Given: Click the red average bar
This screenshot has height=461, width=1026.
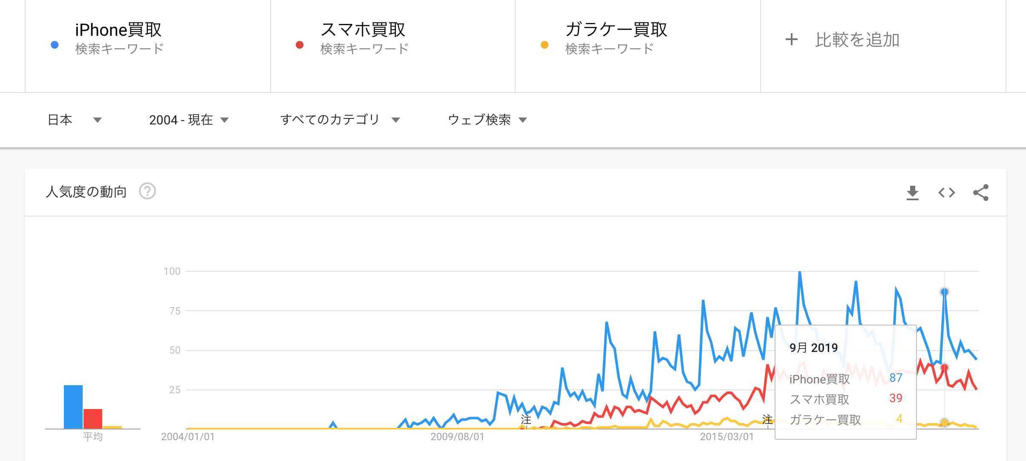Looking at the screenshot, I should tap(93, 418).
